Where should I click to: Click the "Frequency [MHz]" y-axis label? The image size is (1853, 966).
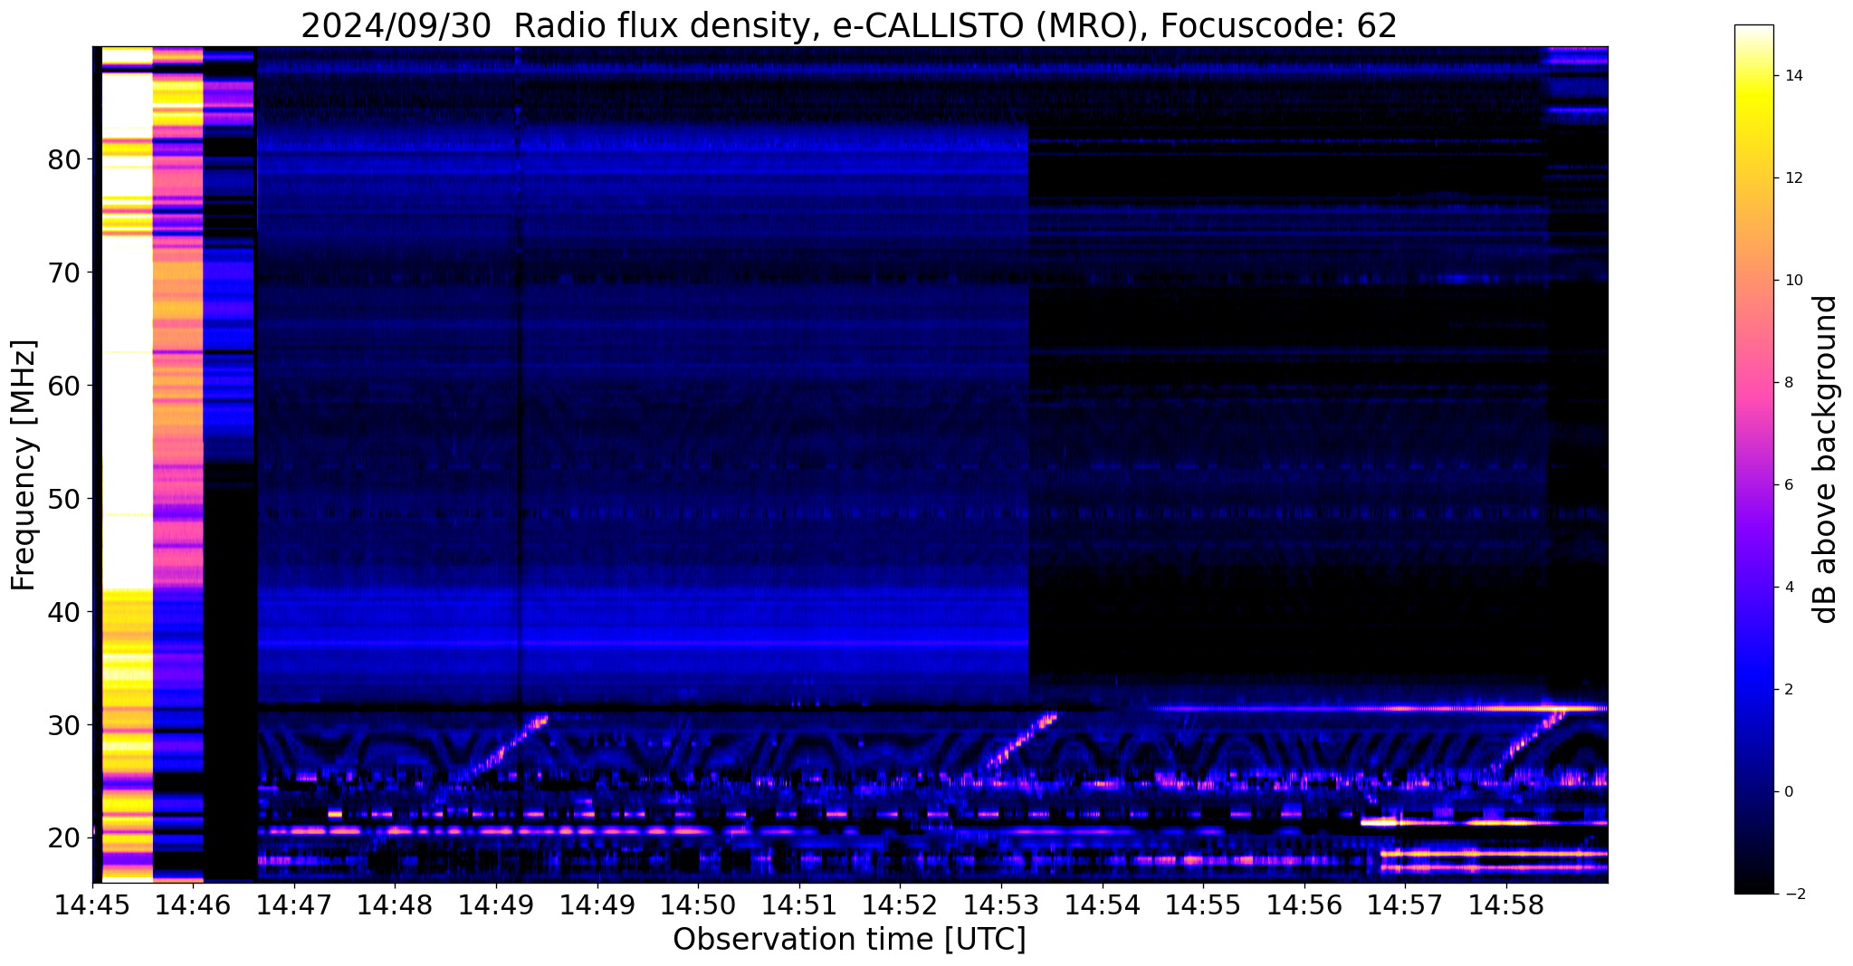click(x=24, y=464)
